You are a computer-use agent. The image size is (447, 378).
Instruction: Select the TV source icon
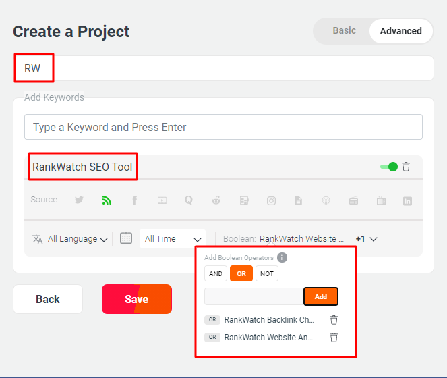pyautogui.click(x=381, y=201)
